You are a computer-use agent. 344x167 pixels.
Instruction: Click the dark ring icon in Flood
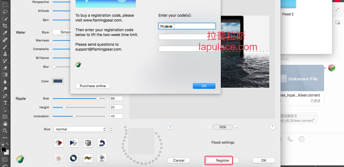coord(73,158)
